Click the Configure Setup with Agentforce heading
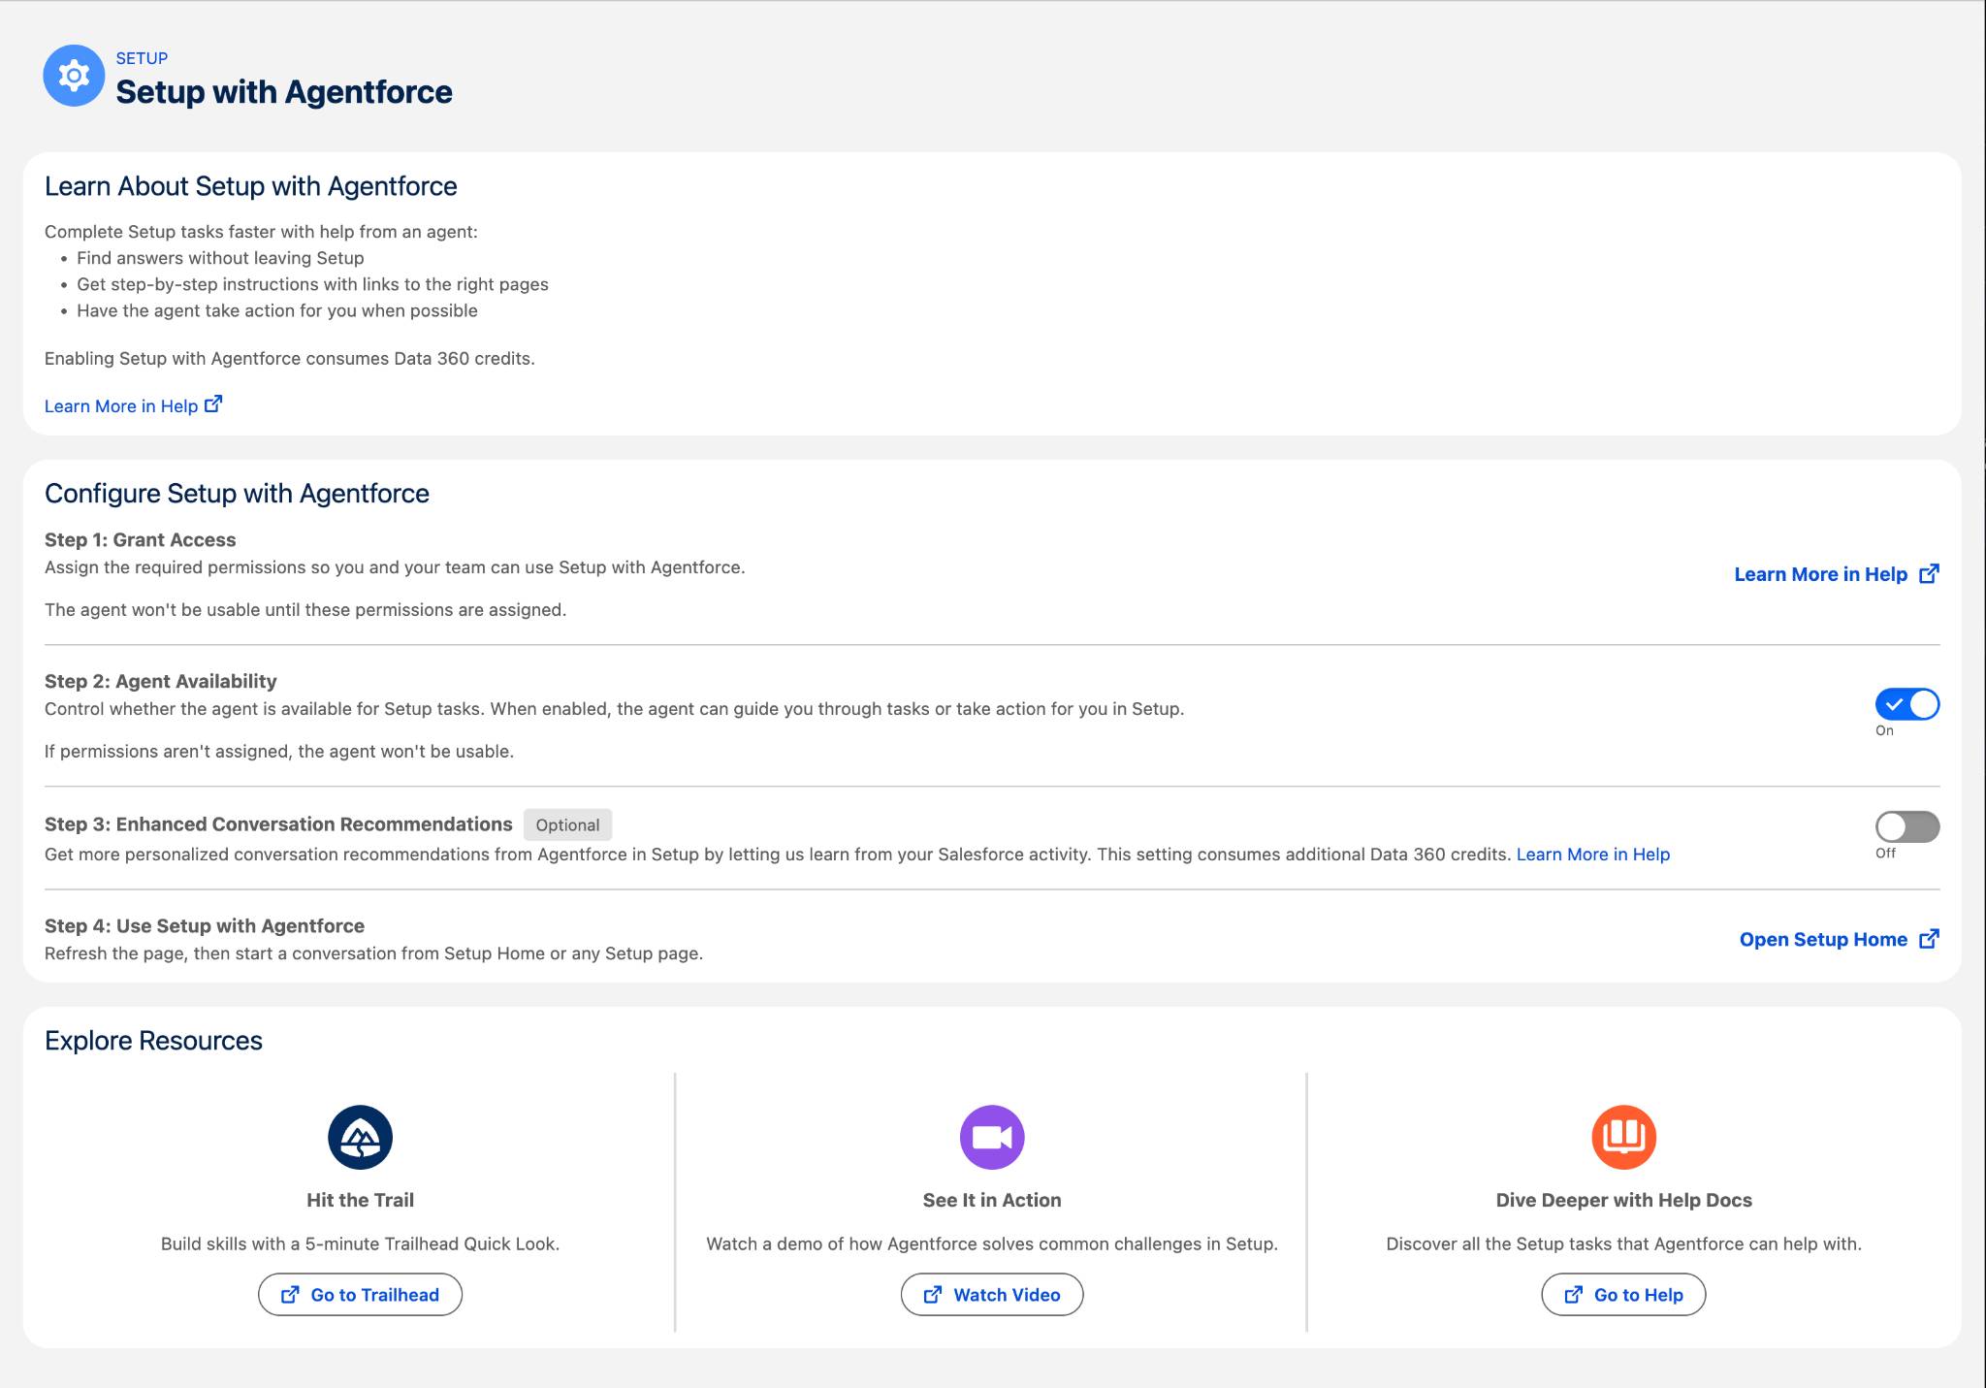The height and width of the screenshot is (1388, 1986). pyautogui.click(x=237, y=494)
